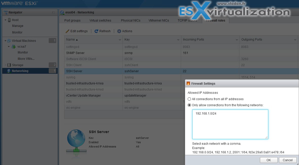Image resolution: width=299 pixels, height=165 pixels.
Task: Select 'All connections from all IP addresses'
Action: pyautogui.click(x=189, y=99)
